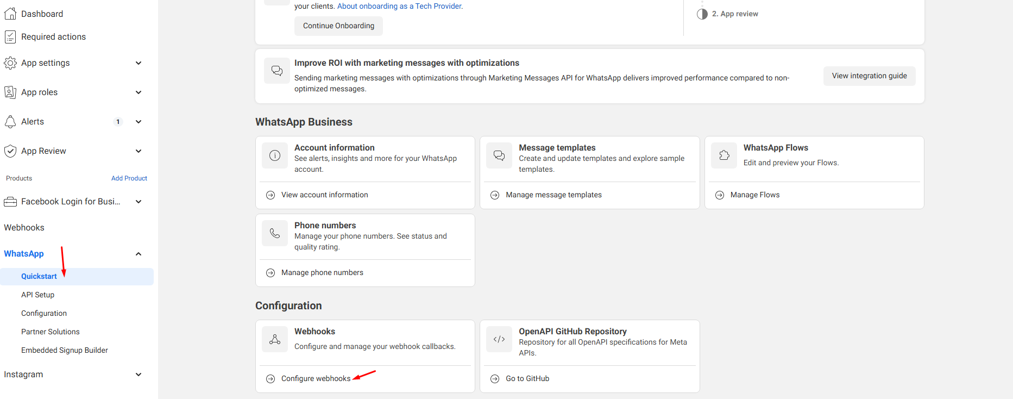1013x399 pixels.
Task: Click the View integration guide button
Action: pos(869,76)
